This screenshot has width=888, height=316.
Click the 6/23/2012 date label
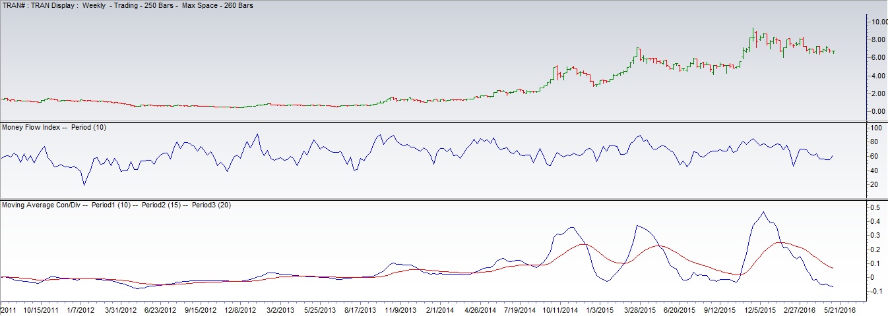pos(160,309)
